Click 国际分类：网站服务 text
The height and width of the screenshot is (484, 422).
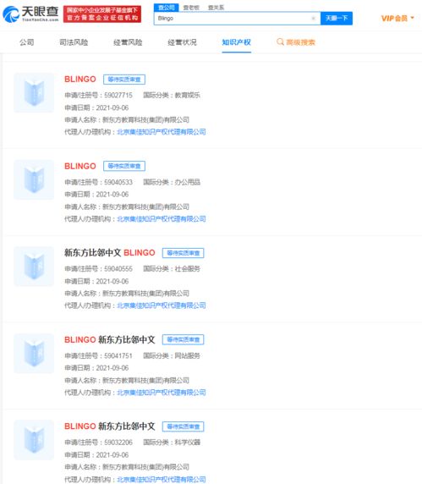click(x=172, y=355)
